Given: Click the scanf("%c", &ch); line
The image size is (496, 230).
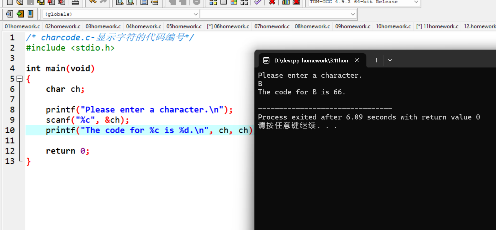Looking at the screenshot, I should [87, 120].
